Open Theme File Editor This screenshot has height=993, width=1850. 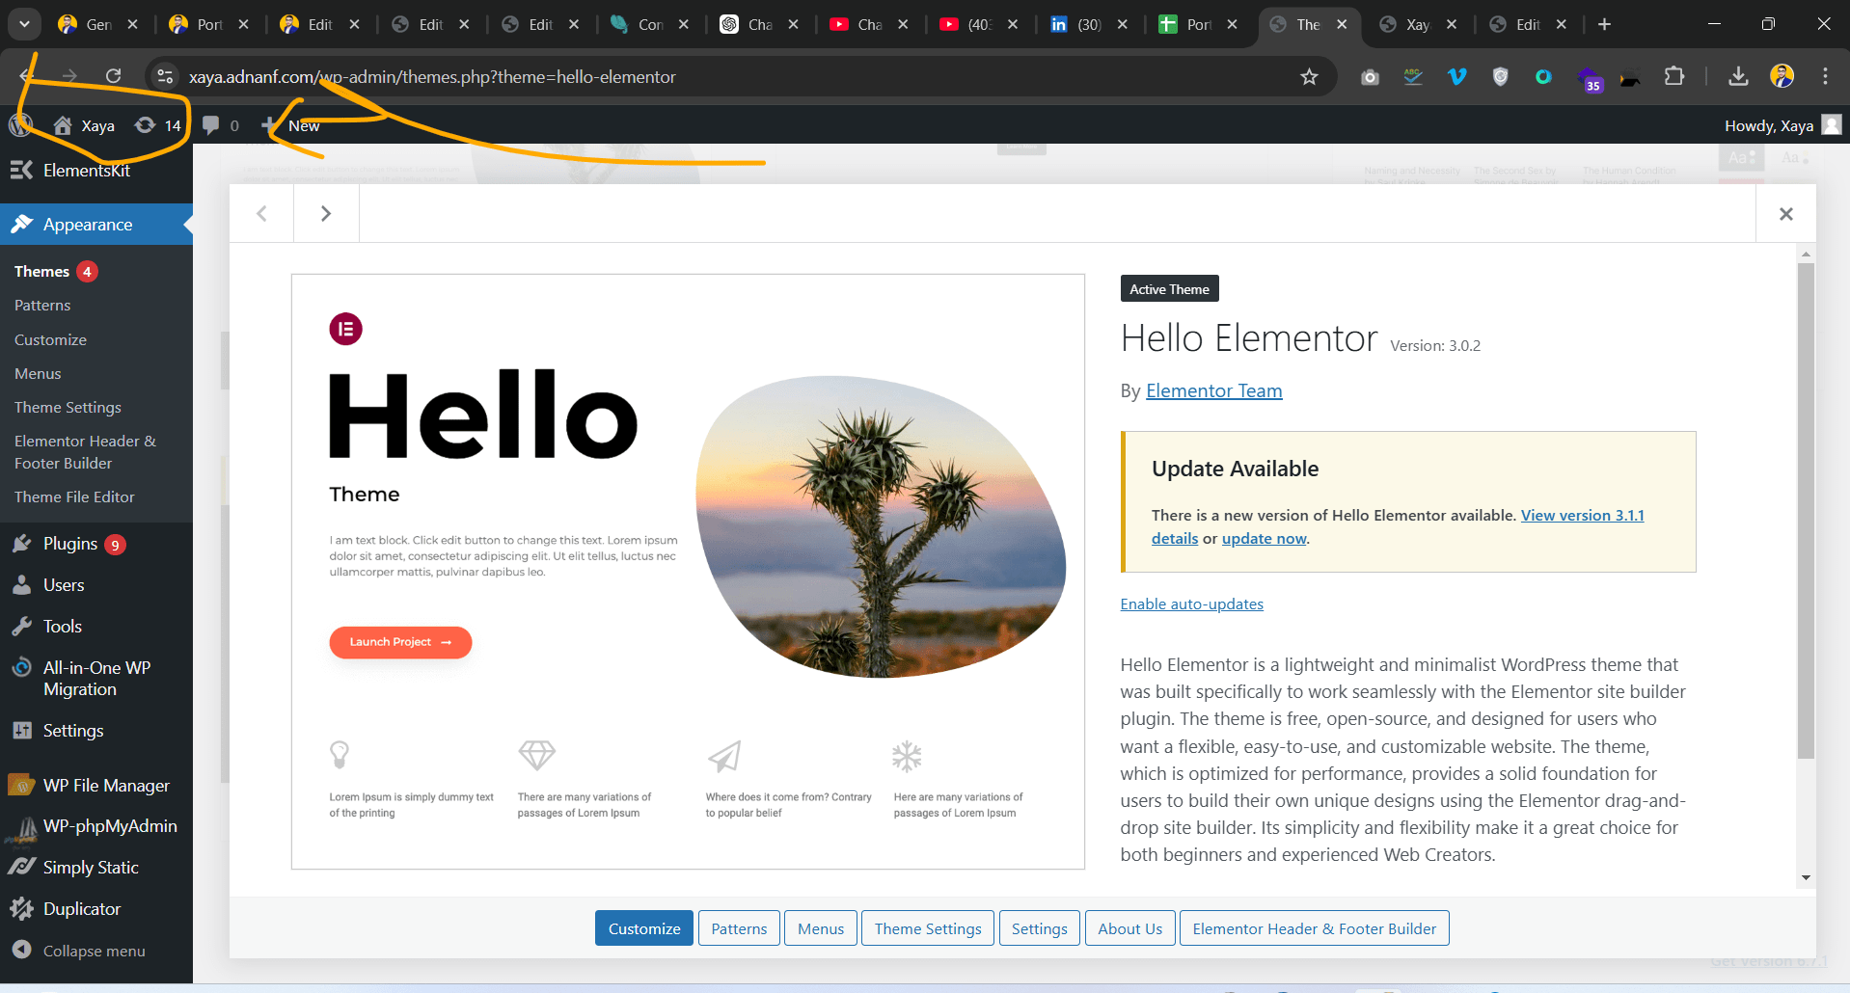(74, 496)
